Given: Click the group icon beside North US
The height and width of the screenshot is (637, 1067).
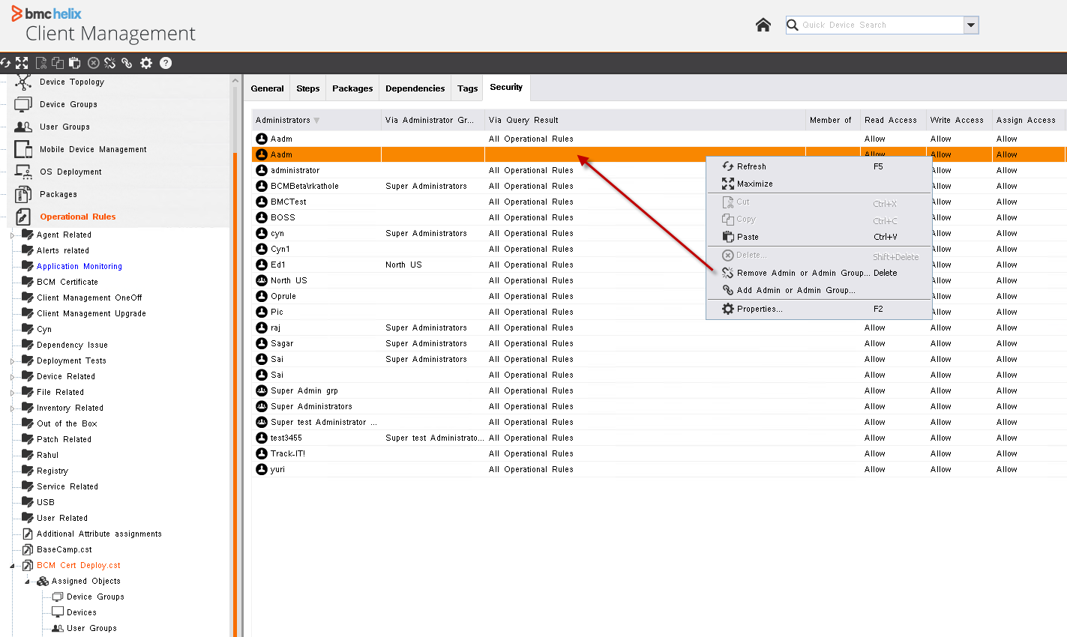Looking at the screenshot, I should tap(262, 280).
